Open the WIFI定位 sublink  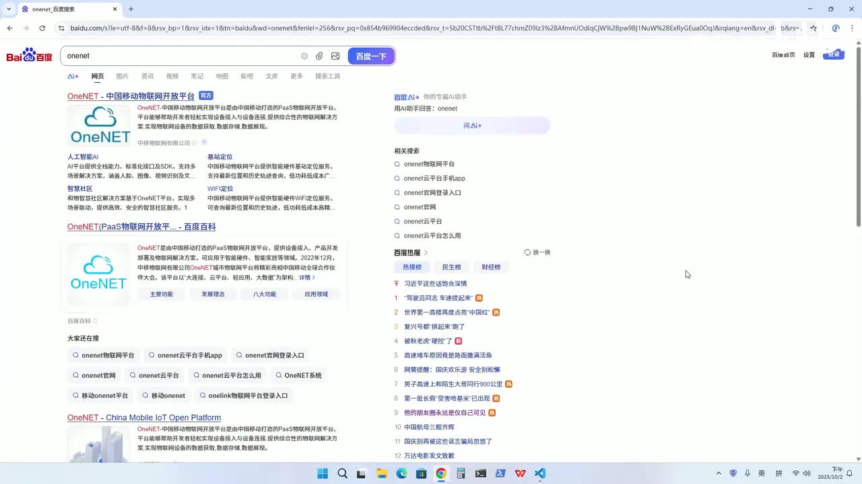coord(220,189)
